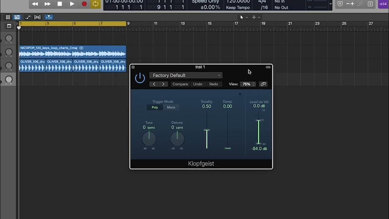Select Poly trigger mode
This screenshot has height=219, width=389.
point(155,107)
